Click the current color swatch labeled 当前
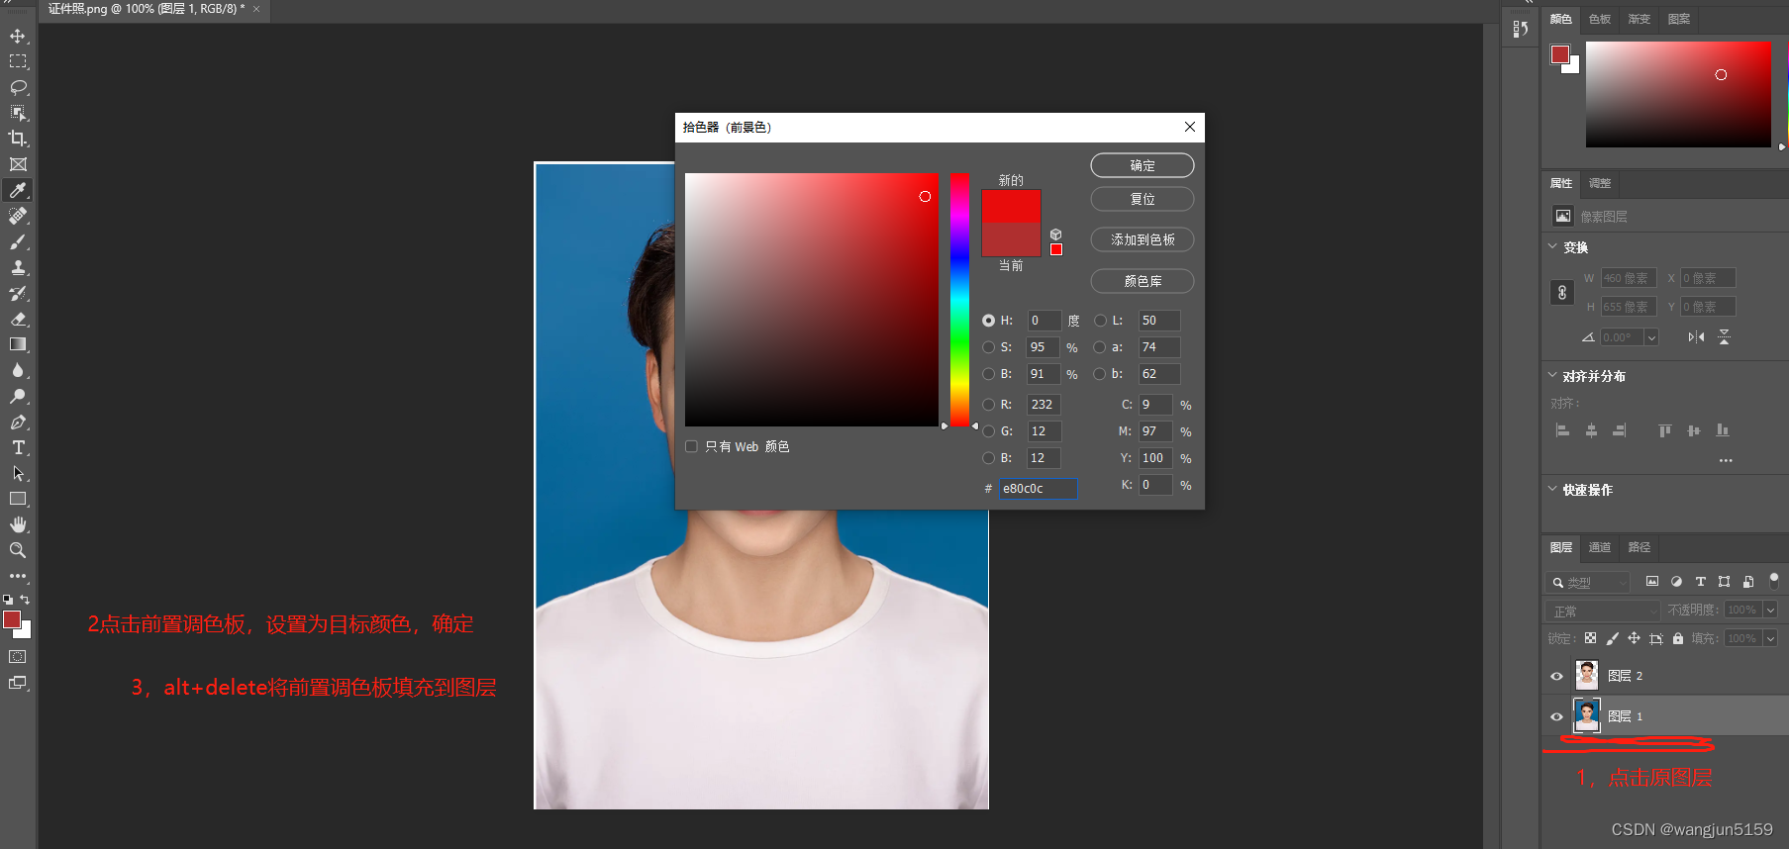Image resolution: width=1789 pixels, height=849 pixels. (x=1011, y=239)
